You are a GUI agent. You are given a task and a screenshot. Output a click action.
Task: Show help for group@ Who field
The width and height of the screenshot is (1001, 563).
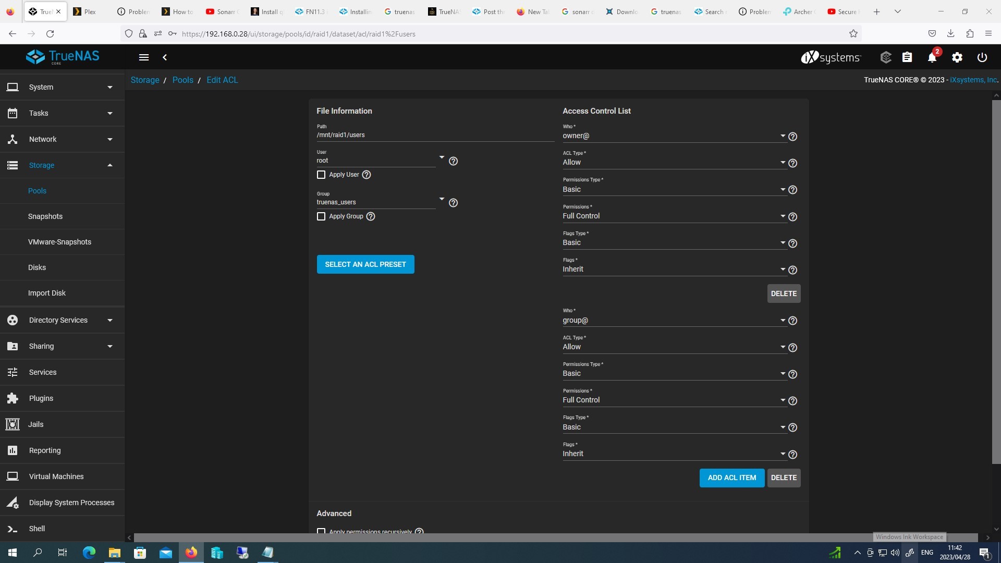click(793, 321)
